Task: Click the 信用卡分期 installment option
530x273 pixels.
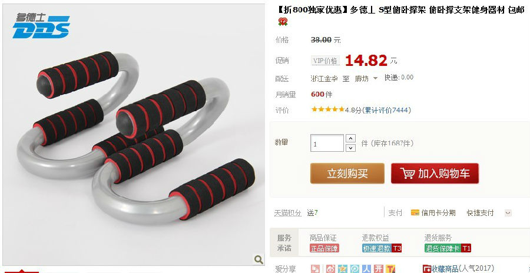Action: click(433, 213)
